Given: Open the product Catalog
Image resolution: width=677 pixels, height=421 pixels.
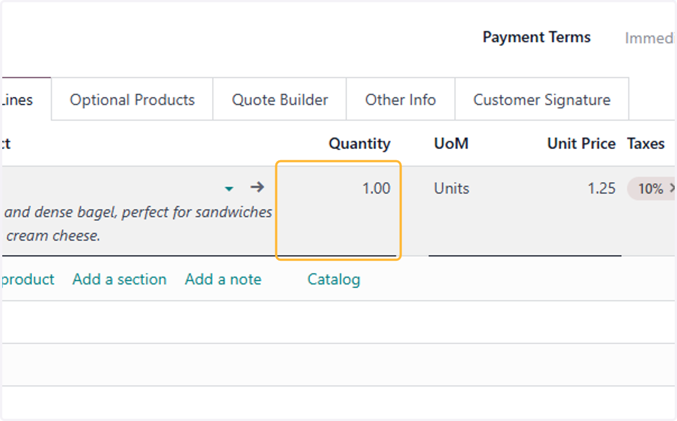Looking at the screenshot, I should [333, 279].
